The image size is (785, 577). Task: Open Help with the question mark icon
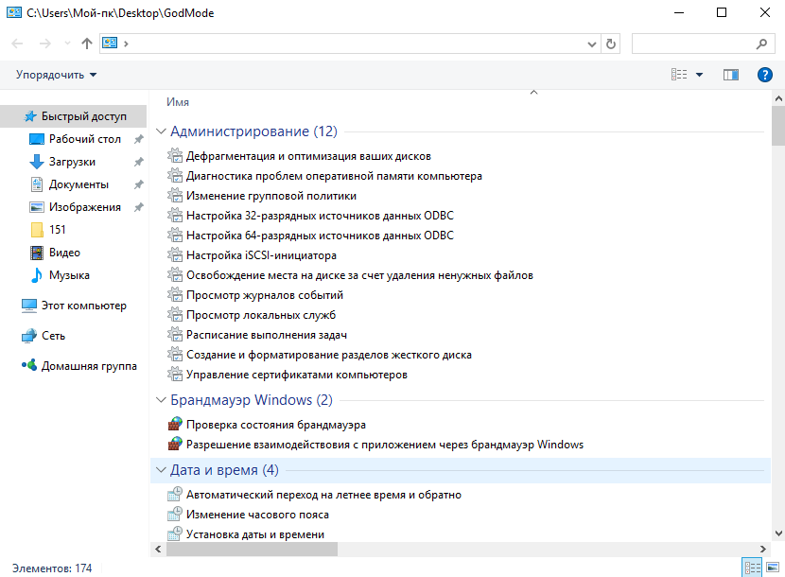click(x=764, y=75)
